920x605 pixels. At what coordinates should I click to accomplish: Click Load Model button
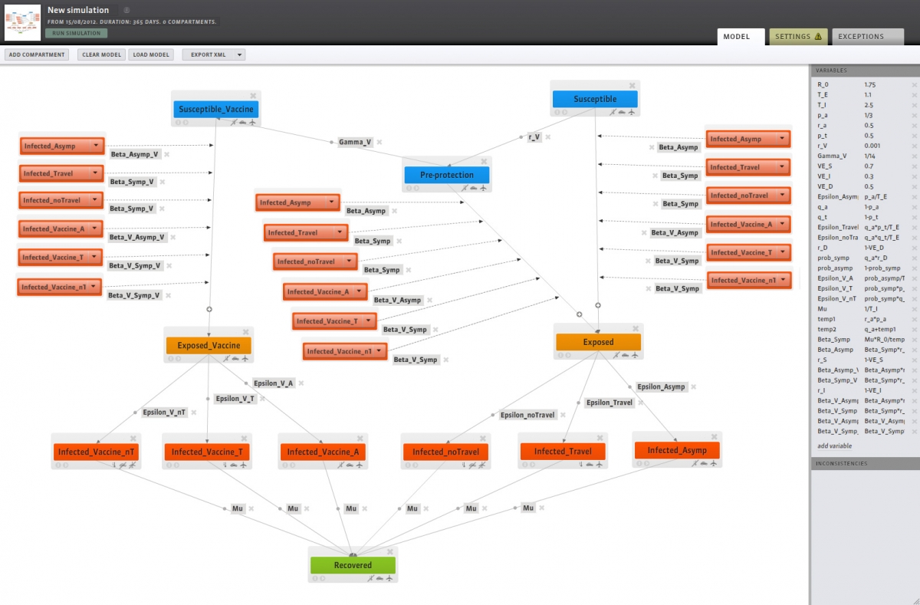click(x=151, y=55)
